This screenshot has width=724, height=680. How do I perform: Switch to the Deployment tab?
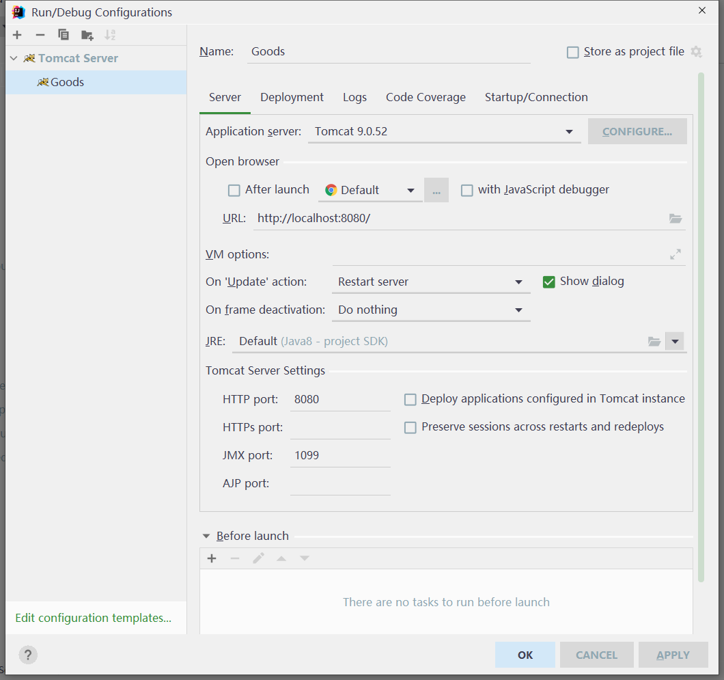(292, 98)
